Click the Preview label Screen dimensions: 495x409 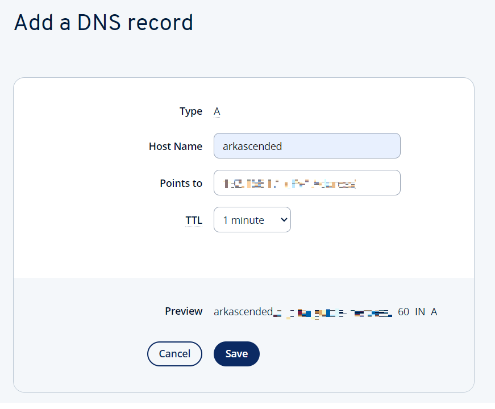coord(184,311)
